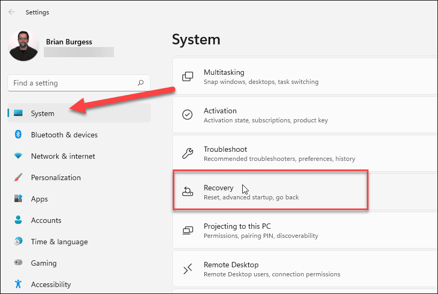Click the Troubleshoot wrench icon
The image size is (438, 294).
click(188, 154)
